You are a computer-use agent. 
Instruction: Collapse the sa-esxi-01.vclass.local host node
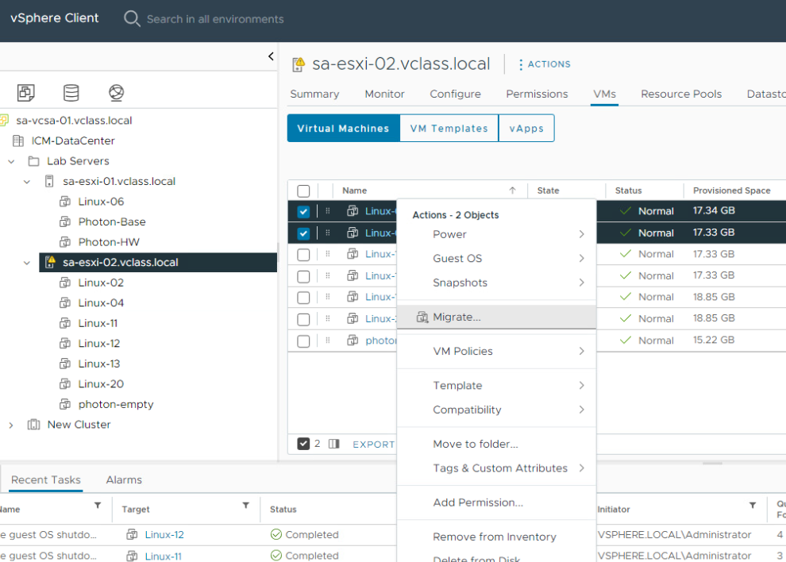pyautogui.click(x=26, y=182)
